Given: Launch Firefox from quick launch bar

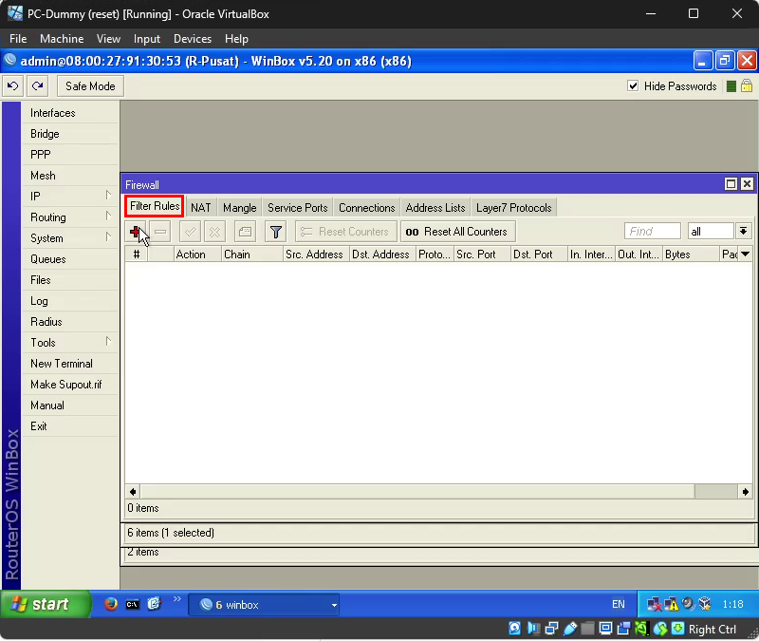Looking at the screenshot, I should pos(111,604).
